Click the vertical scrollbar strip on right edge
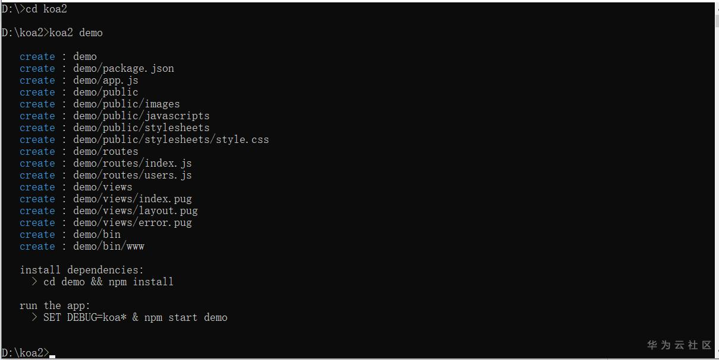 [716, 178]
